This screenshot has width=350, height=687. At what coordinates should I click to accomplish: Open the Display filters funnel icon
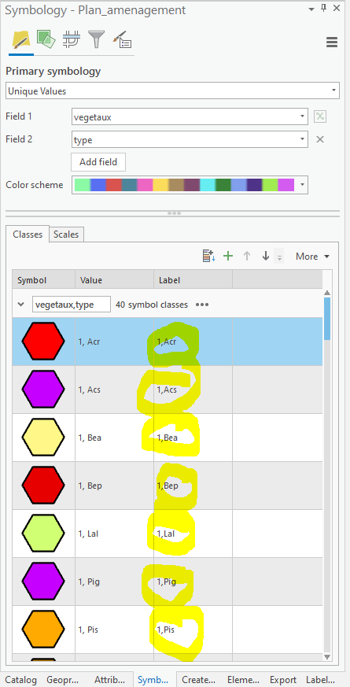97,39
